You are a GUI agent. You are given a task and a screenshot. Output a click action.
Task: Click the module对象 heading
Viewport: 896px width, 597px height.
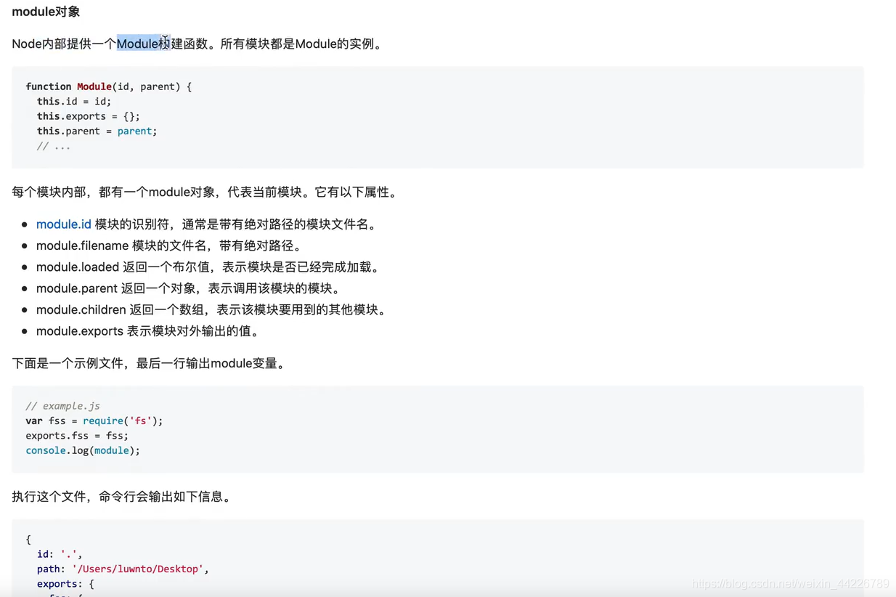[x=46, y=12]
